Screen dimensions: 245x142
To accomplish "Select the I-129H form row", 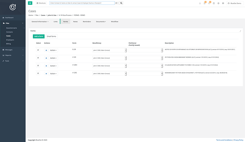I will (38, 66).
